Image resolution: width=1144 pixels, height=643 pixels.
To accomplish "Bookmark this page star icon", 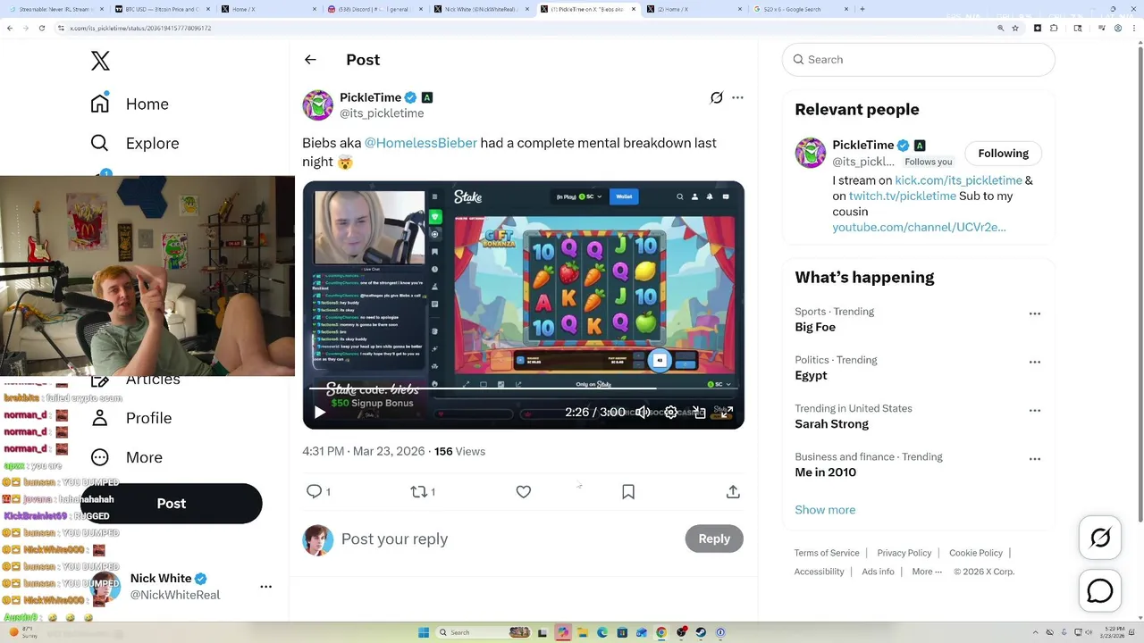I will point(1015,28).
